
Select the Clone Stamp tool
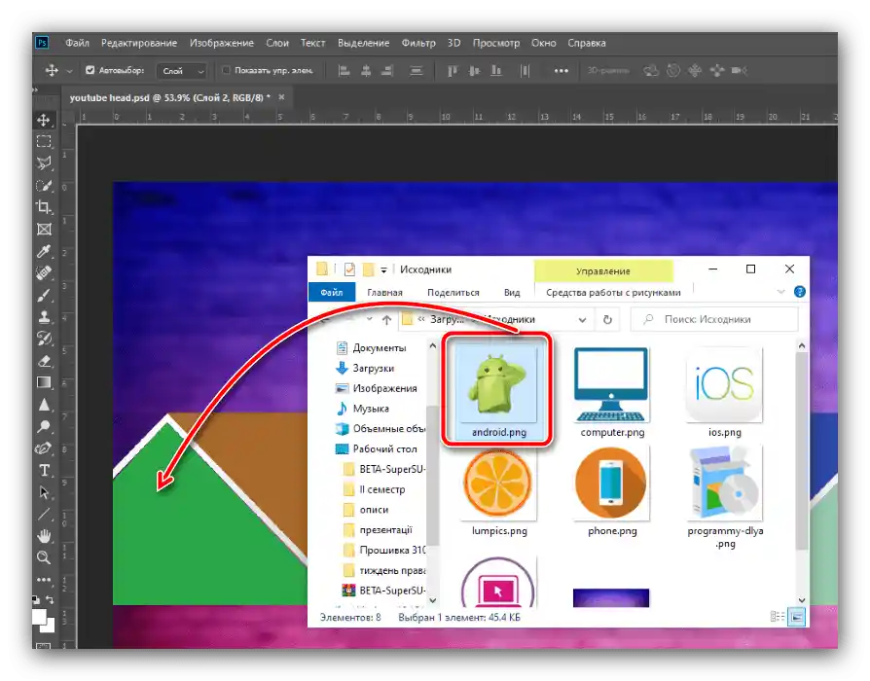pos(44,317)
